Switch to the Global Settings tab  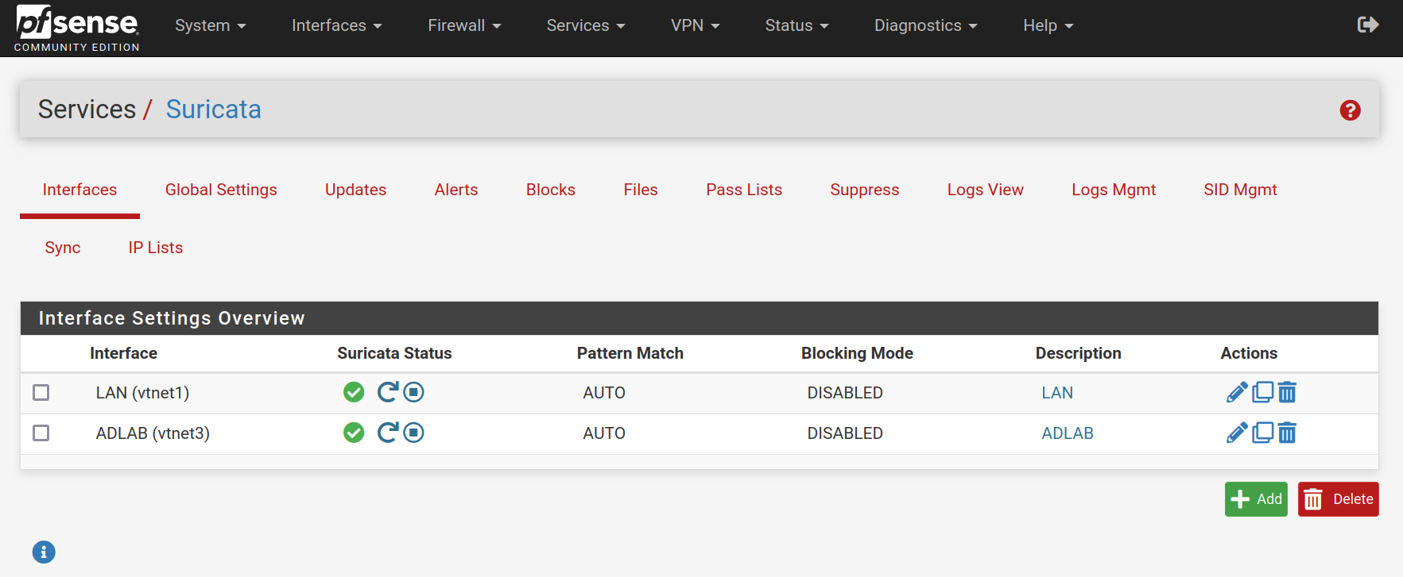pyautogui.click(x=221, y=190)
